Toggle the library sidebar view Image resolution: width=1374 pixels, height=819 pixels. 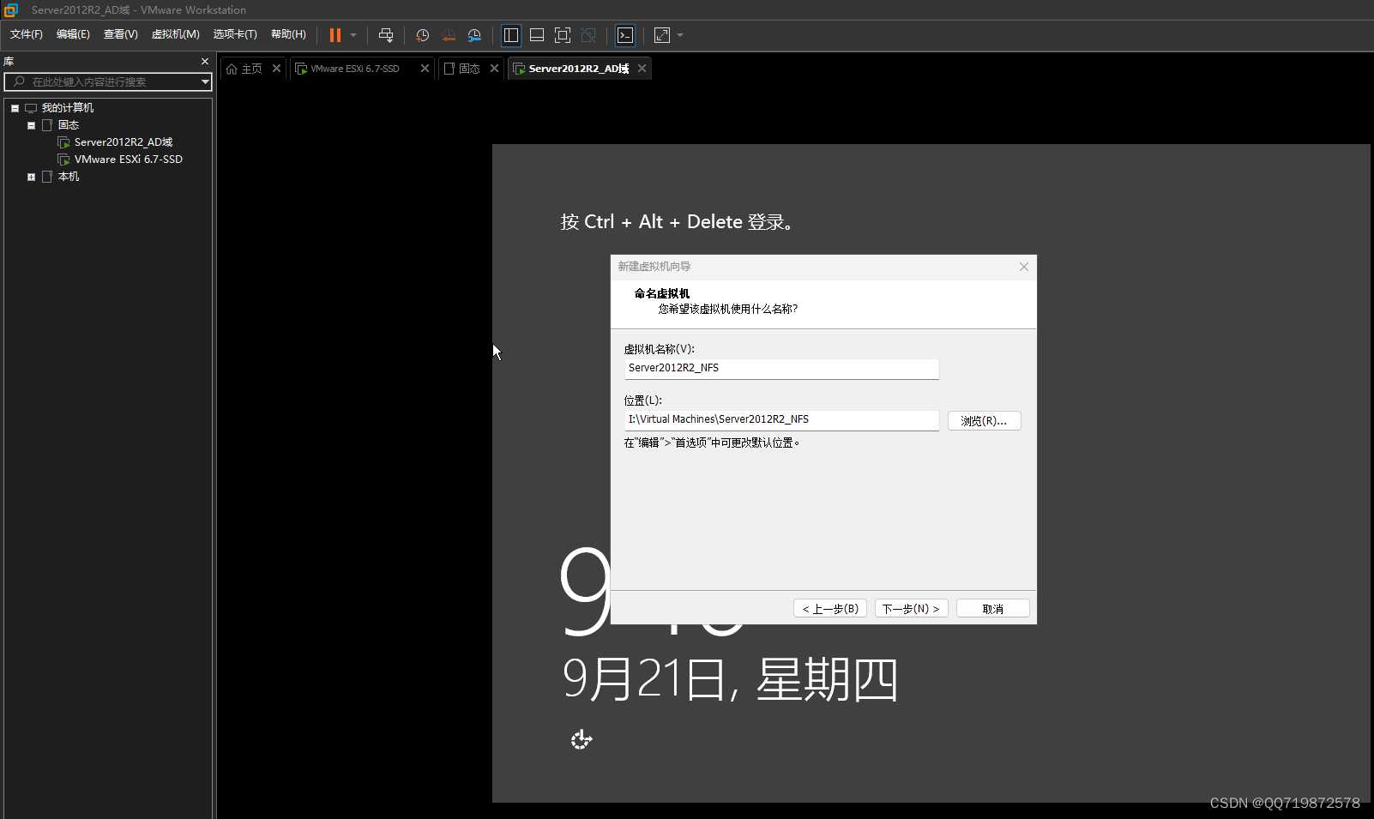click(511, 35)
